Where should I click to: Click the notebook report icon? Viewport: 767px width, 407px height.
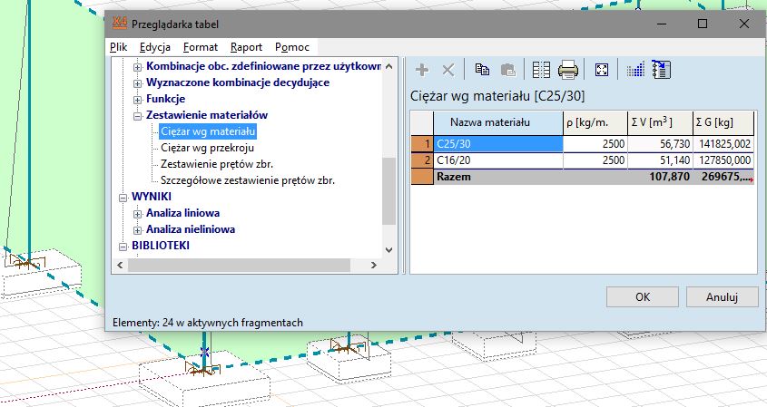coord(661,70)
